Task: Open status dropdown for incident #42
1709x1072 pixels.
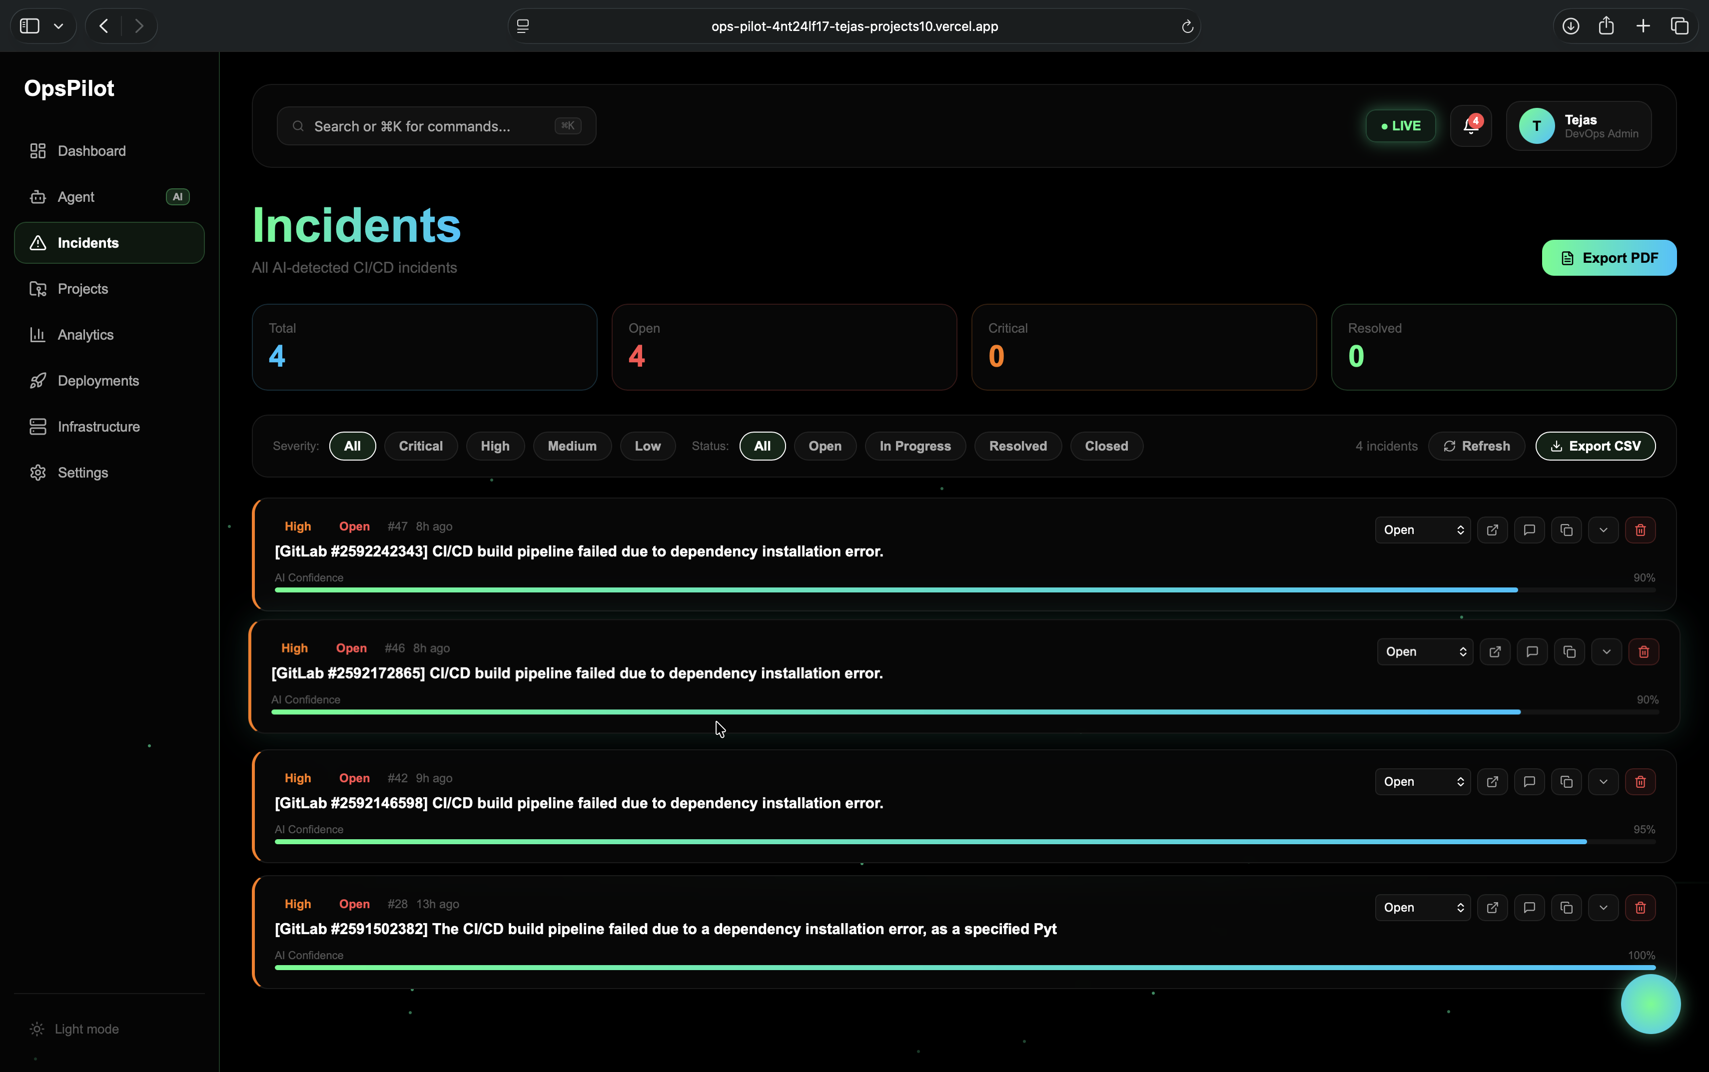Action: tap(1423, 781)
